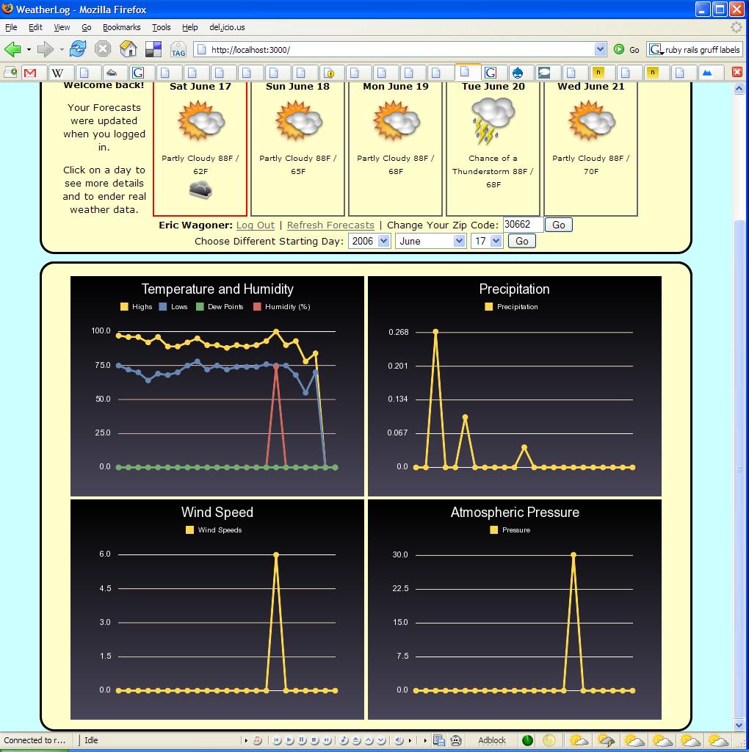Expand the address bar history dropdown
The height and width of the screenshot is (752, 749).
coord(600,49)
